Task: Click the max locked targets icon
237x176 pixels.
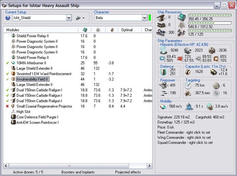Action: pos(216,86)
